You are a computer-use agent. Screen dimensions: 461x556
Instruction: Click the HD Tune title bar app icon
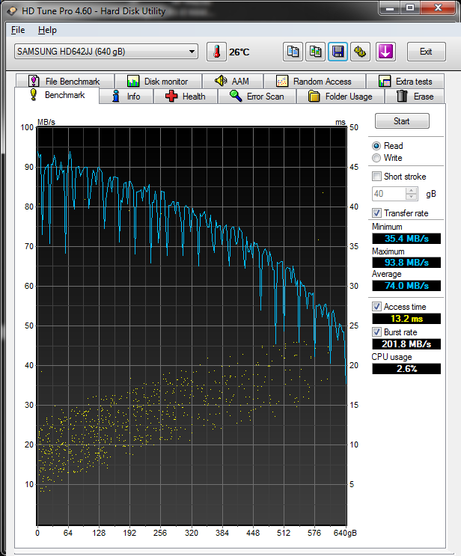[x=12, y=11]
